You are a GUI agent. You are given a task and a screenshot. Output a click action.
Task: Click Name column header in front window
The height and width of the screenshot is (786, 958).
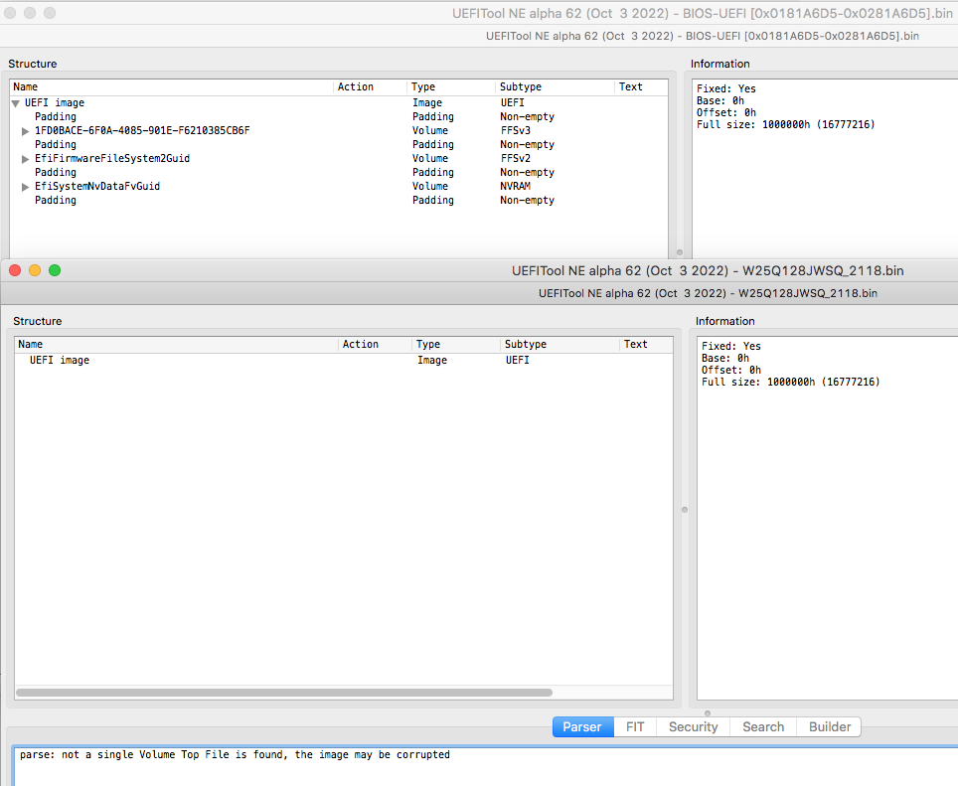click(x=177, y=345)
